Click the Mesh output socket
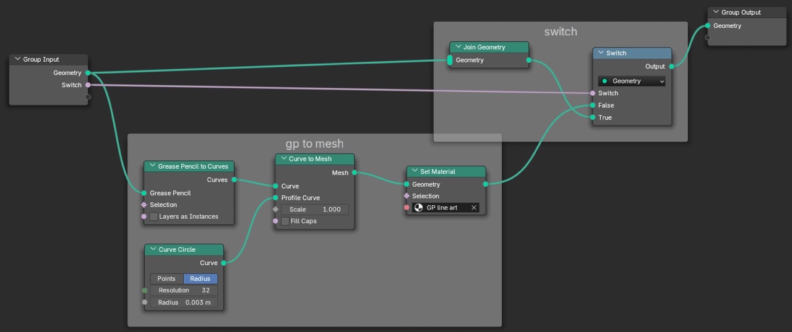 click(355, 172)
